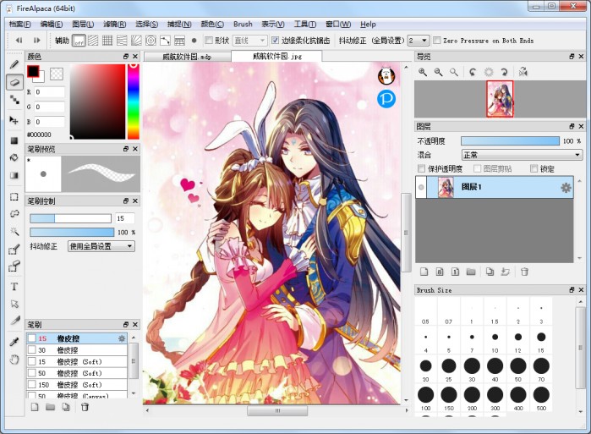The width and height of the screenshot is (591, 434).
Task: Select brush size 25 preset
Action: coord(448,369)
